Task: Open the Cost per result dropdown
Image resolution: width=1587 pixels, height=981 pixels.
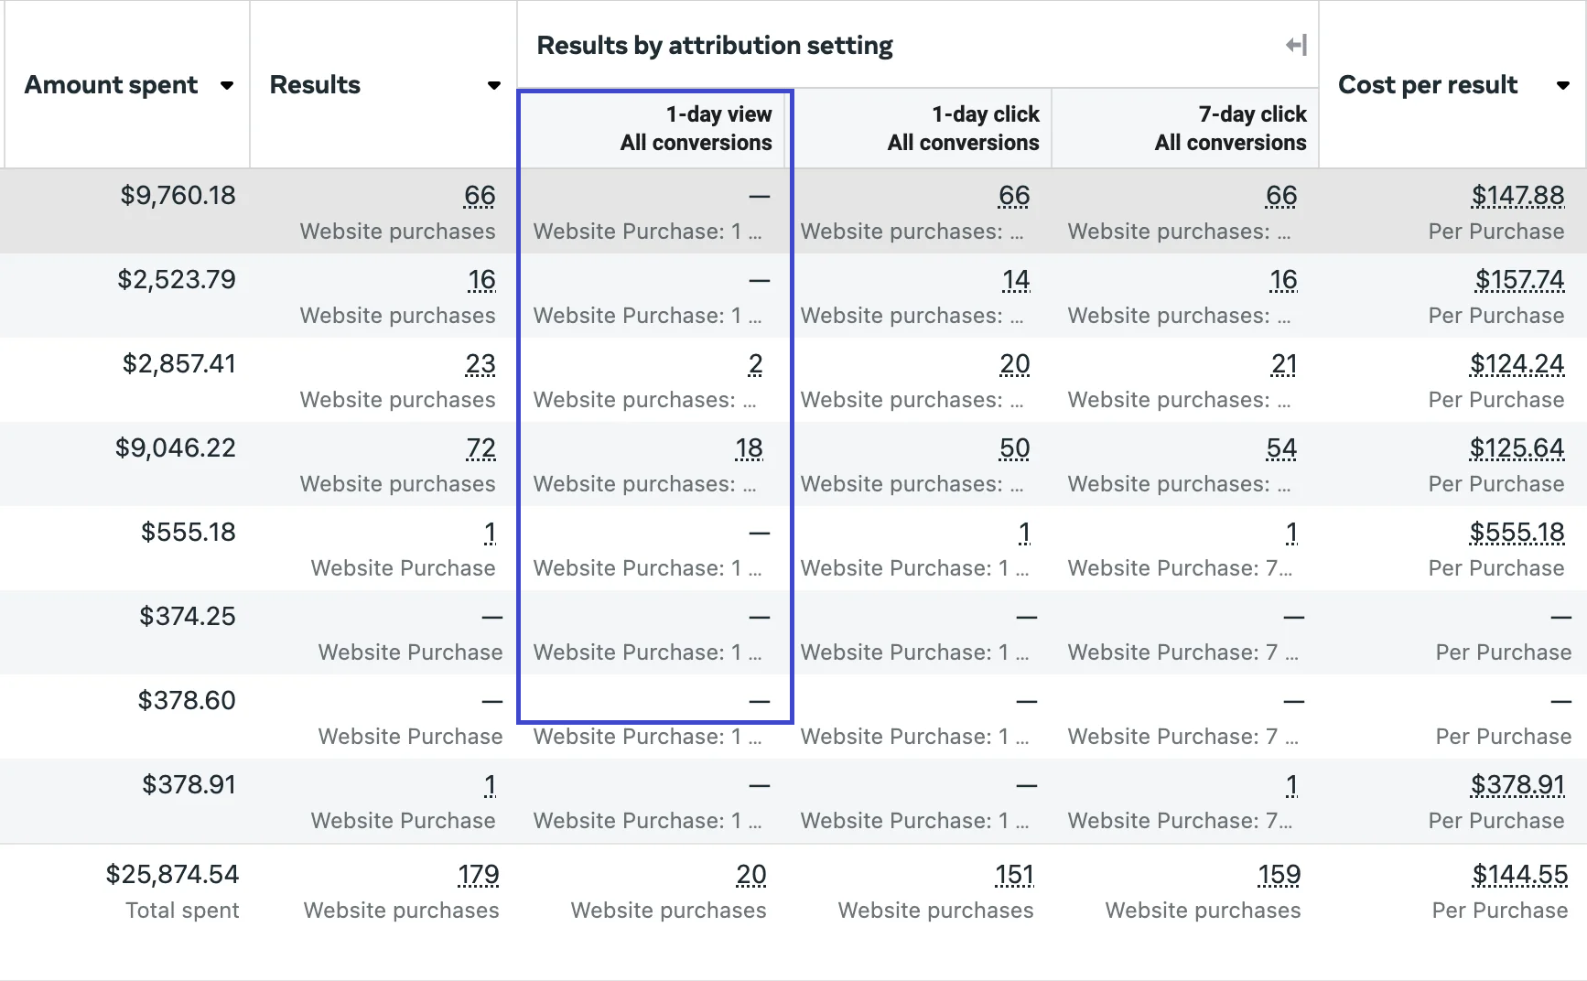Action: tap(1564, 85)
